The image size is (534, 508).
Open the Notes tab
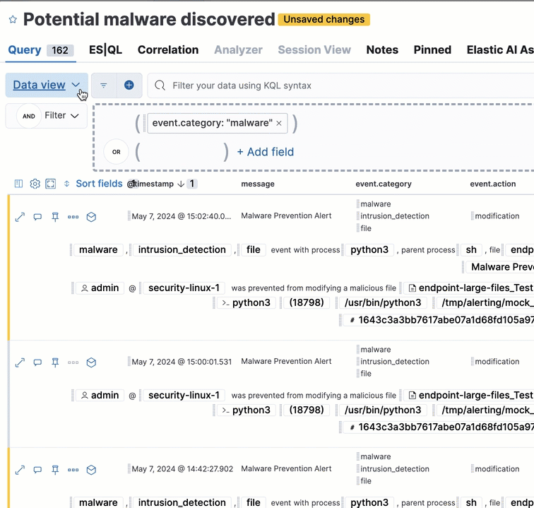coord(382,50)
